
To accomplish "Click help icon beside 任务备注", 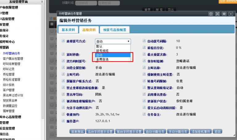I will pos(144,114).
